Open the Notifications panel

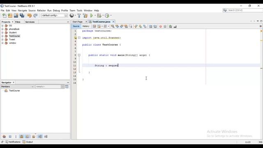click(x=13, y=142)
